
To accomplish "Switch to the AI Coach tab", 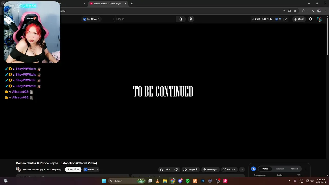I will coord(295,169).
